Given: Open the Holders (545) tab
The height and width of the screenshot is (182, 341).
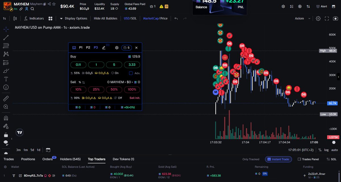Looking at the screenshot, I should click(70, 159).
